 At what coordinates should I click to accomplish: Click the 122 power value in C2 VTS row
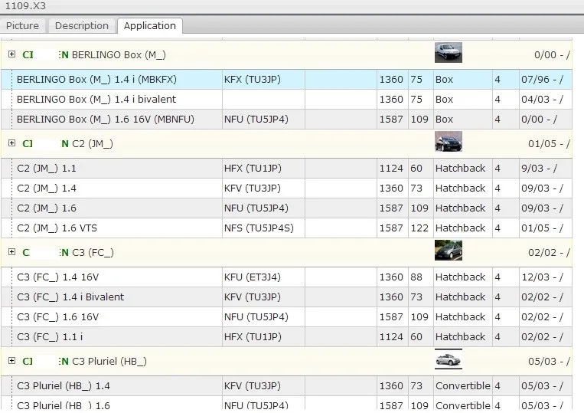point(419,228)
